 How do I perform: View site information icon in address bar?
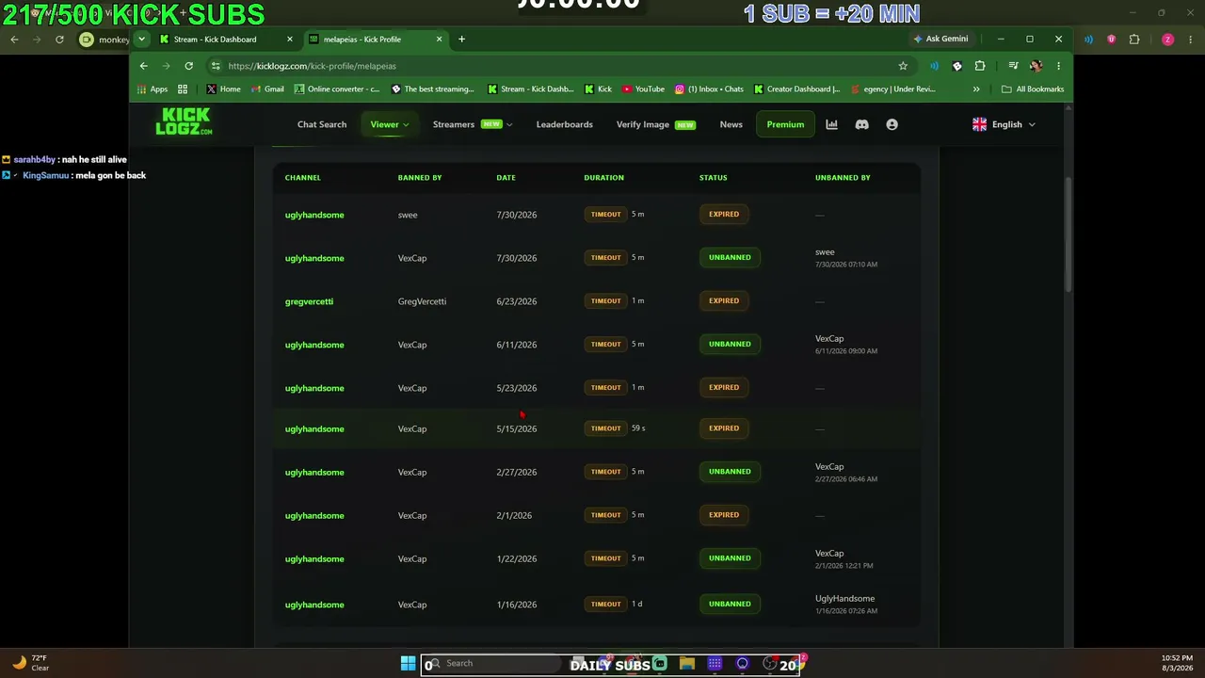click(x=216, y=66)
